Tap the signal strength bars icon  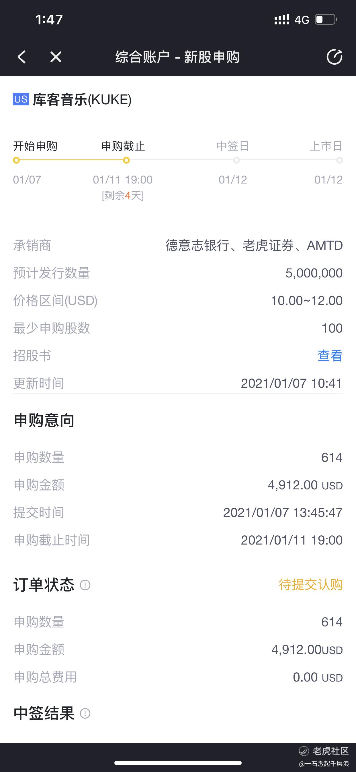click(282, 20)
